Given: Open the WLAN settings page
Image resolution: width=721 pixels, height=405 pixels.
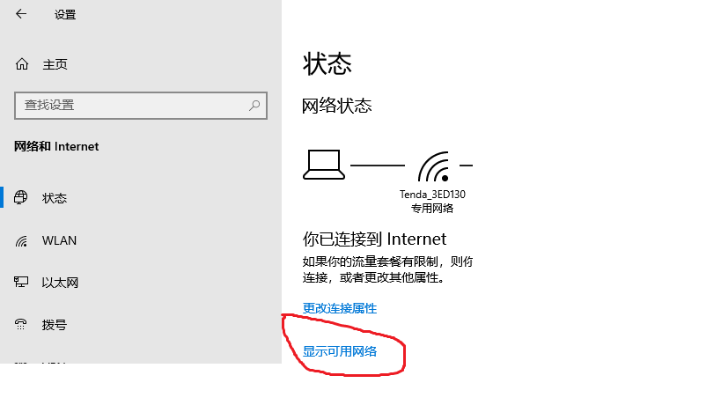Looking at the screenshot, I should [141, 241].
